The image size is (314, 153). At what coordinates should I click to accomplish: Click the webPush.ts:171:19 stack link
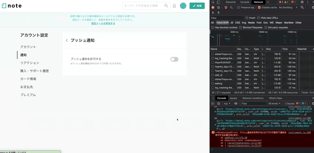pyautogui.click(x=236, y=138)
